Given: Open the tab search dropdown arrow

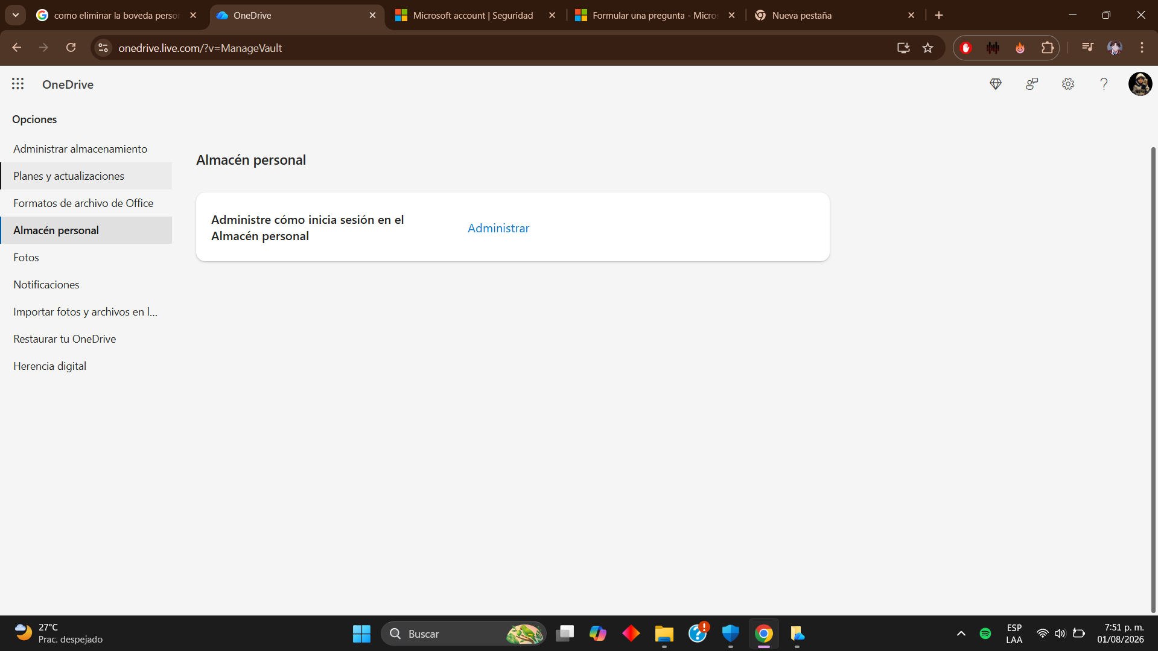Looking at the screenshot, I should point(15,15).
